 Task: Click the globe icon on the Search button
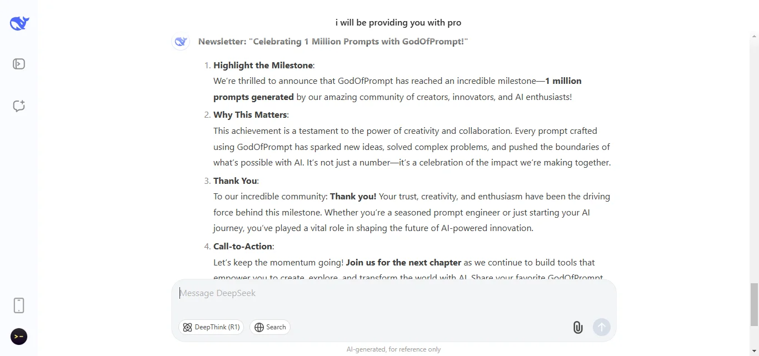(x=258, y=327)
